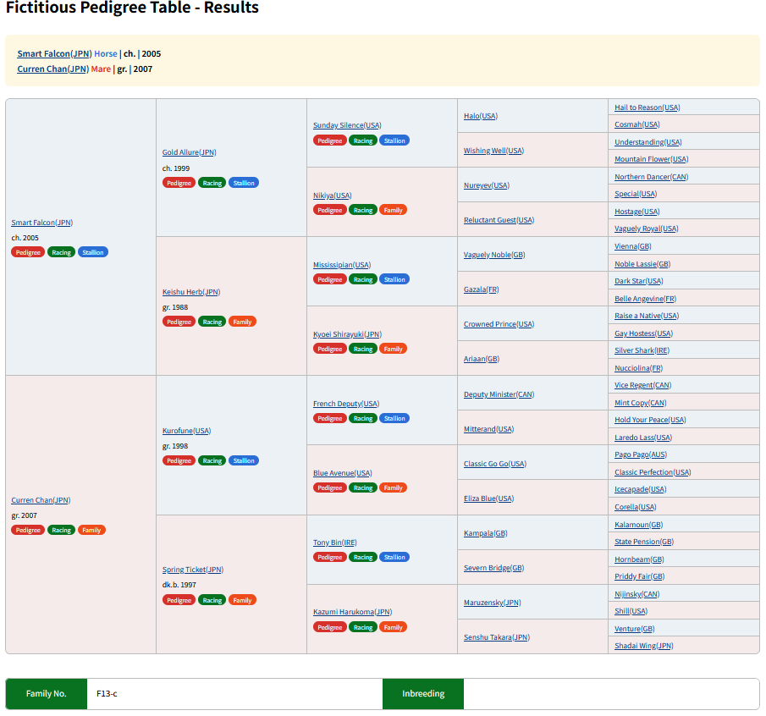Click Family badge under Spring Ticket
Screen dimensions: 766x716
242,600
